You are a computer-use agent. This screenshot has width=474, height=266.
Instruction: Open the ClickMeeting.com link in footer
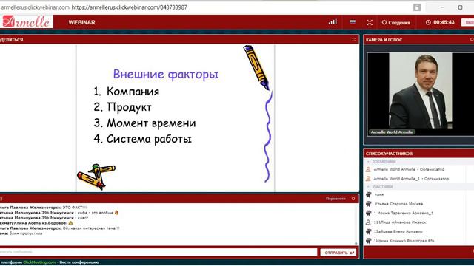tap(39, 262)
